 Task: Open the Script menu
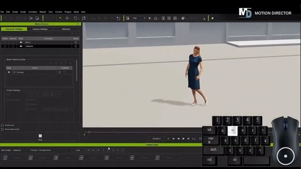(76, 12)
